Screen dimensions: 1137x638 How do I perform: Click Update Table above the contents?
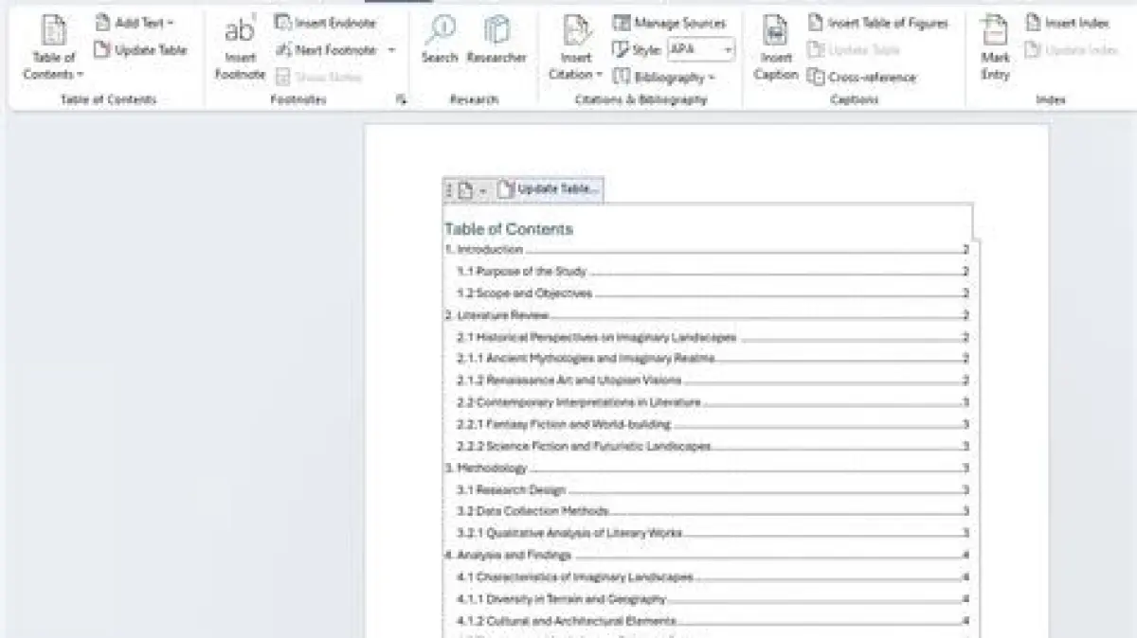tap(549, 189)
